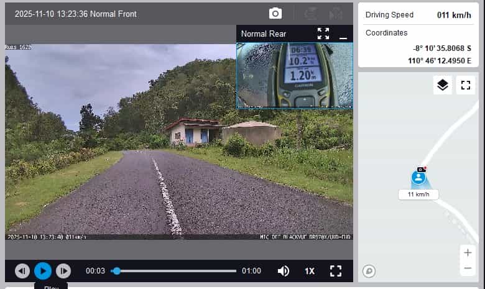Step forward to the next frame
The height and width of the screenshot is (289, 485).
(x=63, y=271)
